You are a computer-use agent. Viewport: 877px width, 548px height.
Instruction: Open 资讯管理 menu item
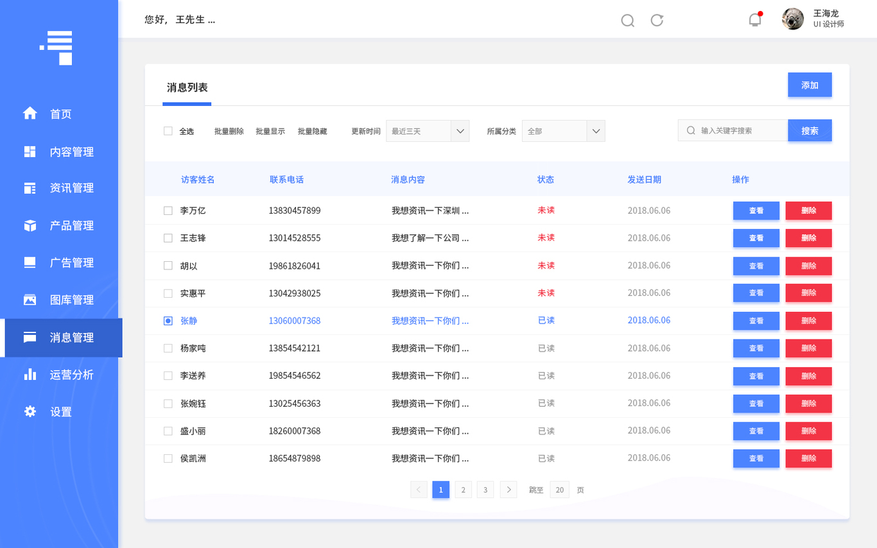[72, 188]
